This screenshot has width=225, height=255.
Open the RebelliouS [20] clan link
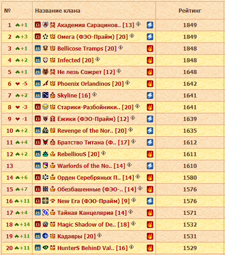tap(78, 154)
